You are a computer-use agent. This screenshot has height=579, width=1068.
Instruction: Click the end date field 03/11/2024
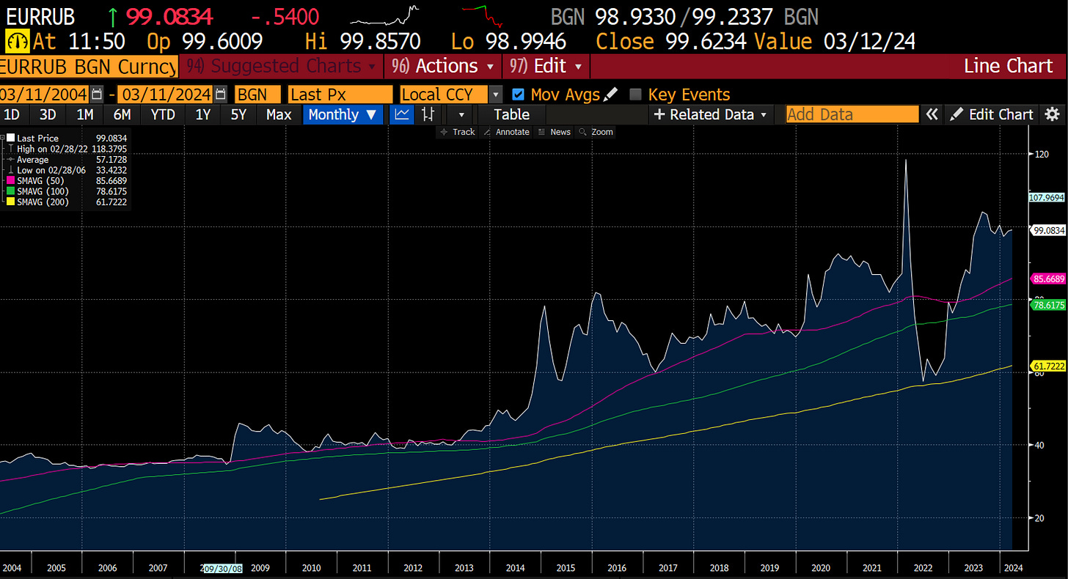click(x=164, y=95)
